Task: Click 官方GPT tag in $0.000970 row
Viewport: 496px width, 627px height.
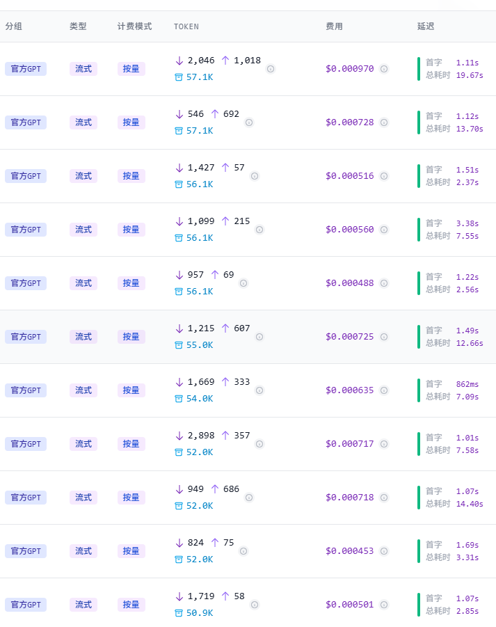Action: (26, 69)
